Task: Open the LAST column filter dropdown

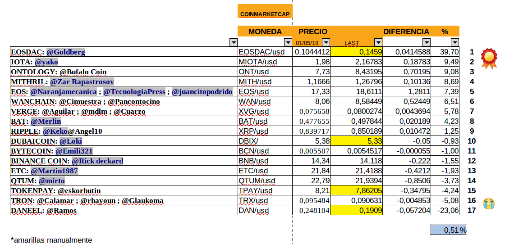Action: click(x=378, y=43)
